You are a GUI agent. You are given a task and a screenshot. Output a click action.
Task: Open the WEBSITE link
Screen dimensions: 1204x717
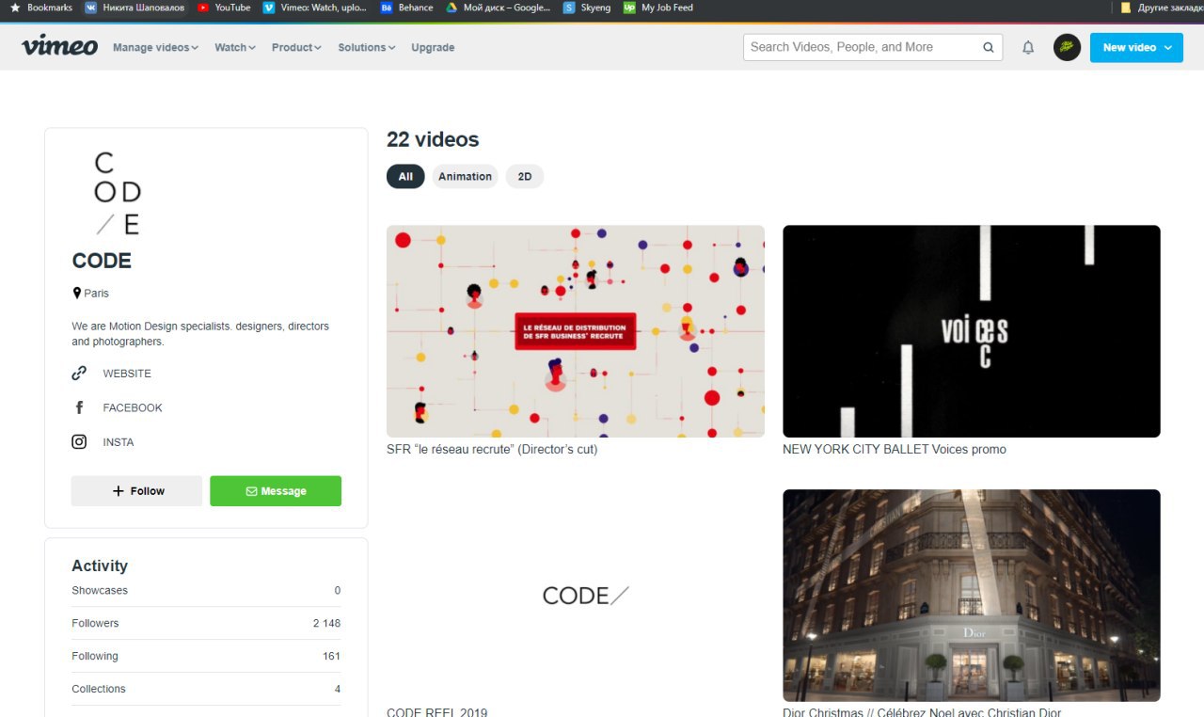(127, 374)
